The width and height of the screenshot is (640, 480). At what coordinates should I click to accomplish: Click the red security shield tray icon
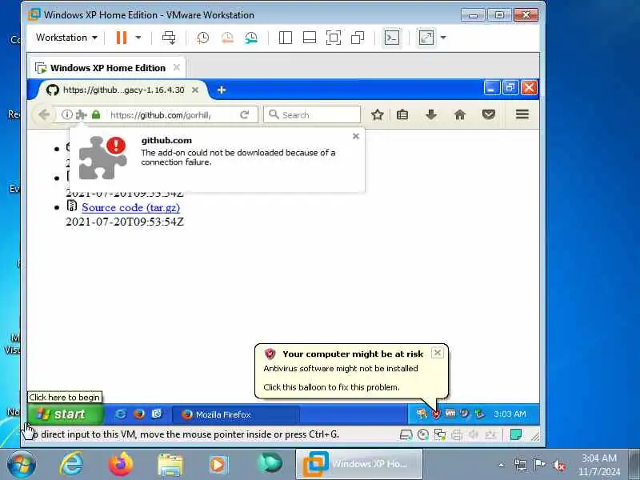coord(436,414)
